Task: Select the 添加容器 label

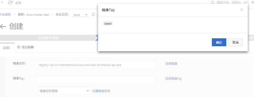Action: (x=27, y=47)
